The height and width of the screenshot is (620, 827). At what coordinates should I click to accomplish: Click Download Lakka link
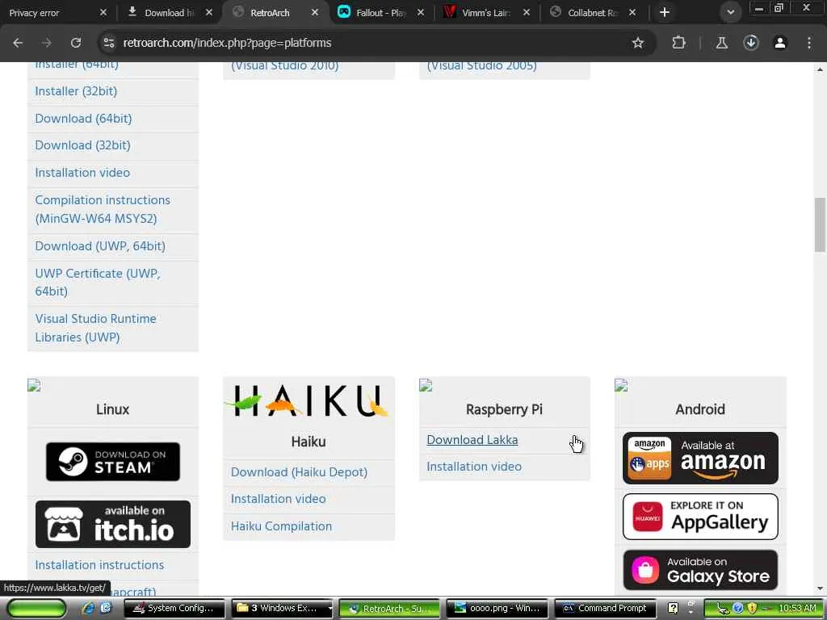(472, 440)
